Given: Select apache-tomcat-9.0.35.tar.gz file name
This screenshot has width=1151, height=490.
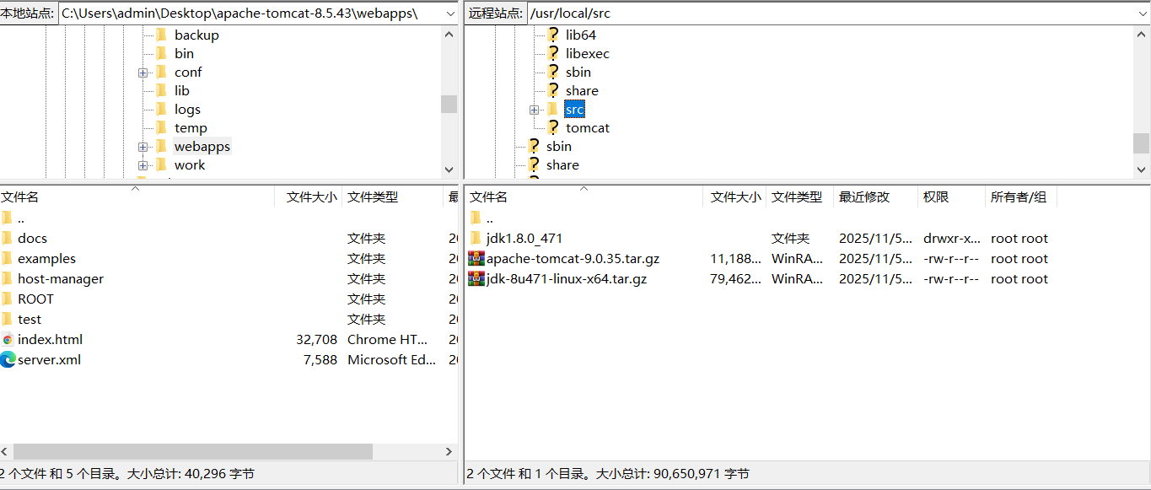Looking at the screenshot, I should pos(573,258).
